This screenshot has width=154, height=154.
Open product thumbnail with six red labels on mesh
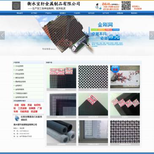(62, 77)
